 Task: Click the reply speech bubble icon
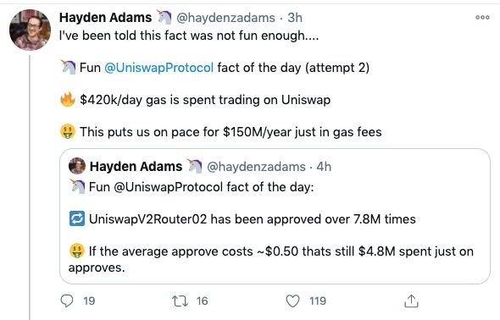pyautogui.click(x=67, y=301)
